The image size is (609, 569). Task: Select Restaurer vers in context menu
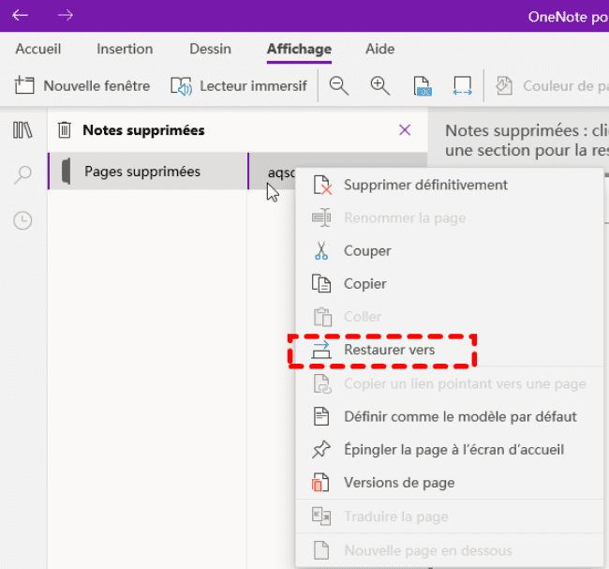389,350
